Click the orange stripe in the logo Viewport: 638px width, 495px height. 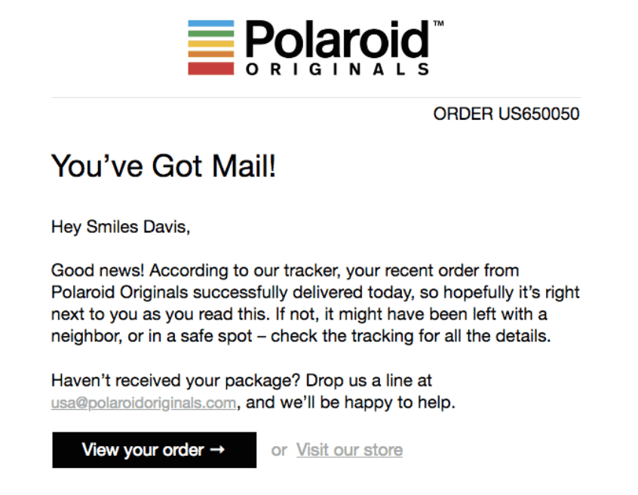(210, 54)
